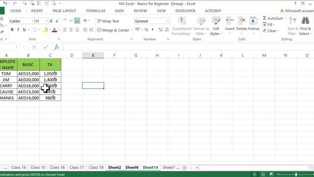Click Delete cells icon
Viewport: 314px width, 177px height.
[x=242, y=21]
